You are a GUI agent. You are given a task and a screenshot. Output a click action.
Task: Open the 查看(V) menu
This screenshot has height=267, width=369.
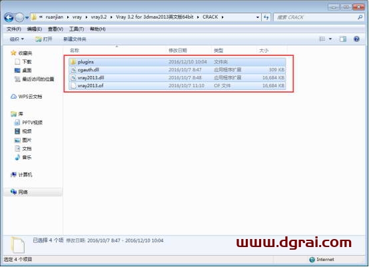coord(55,29)
